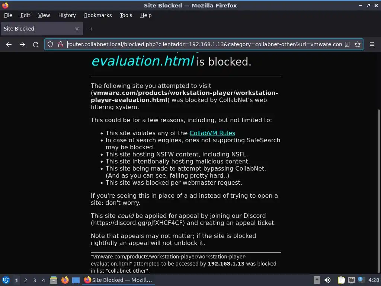The height and width of the screenshot is (286, 381).
Task: Open the History menu
Action: click(x=67, y=15)
